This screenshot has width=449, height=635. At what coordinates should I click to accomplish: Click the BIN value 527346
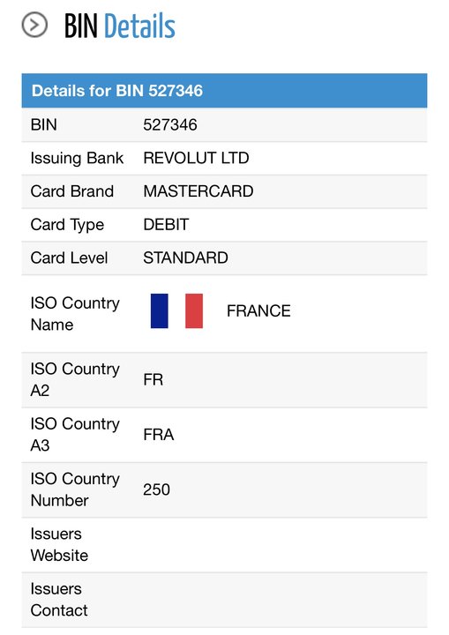170,124
